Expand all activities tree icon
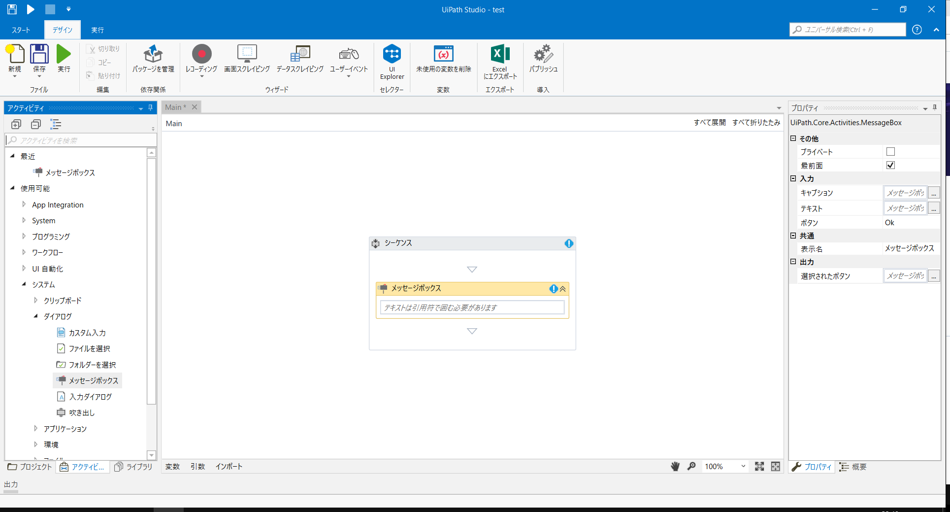Image resolution: width=950 pixels, height=512 pixels. pyautogui.click(x=16, y=124)
